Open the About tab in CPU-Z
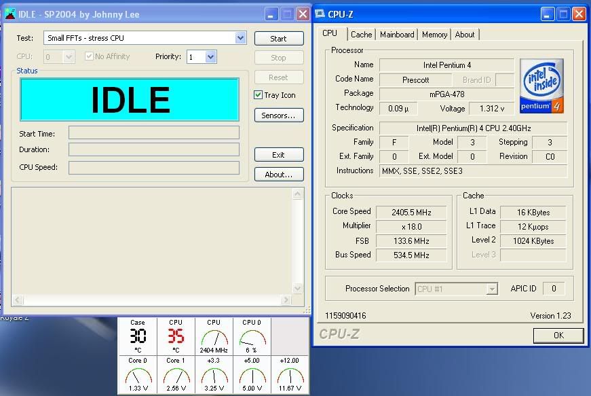 [465, 35]
